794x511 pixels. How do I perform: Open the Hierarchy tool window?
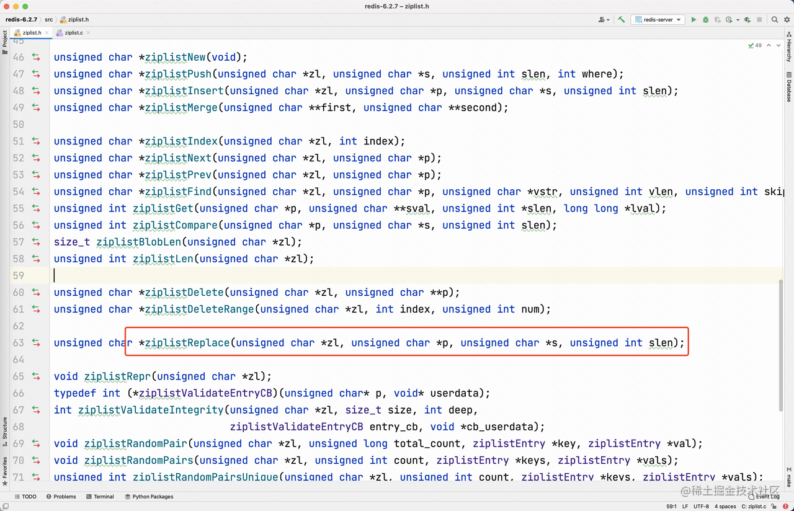pos(789,48)
